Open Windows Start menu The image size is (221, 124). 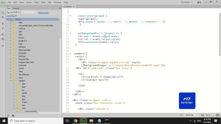(x=4, y=121)
